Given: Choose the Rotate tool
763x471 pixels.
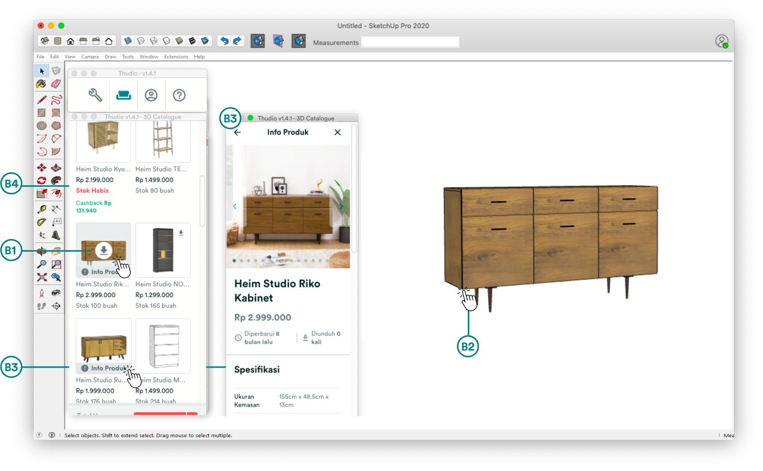Looking at the screenshot, I should tap(41, 181).
